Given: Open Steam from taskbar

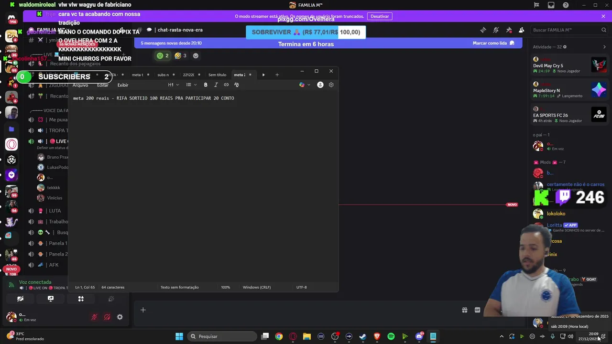Looking at the screenshot, I should click(x=363, y=336).
